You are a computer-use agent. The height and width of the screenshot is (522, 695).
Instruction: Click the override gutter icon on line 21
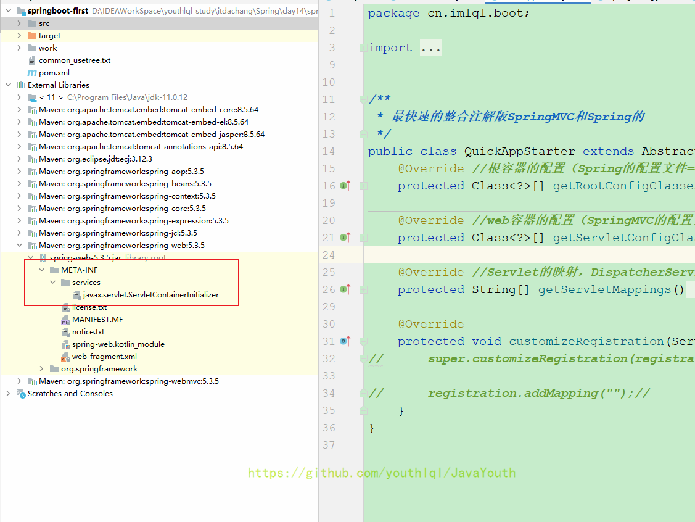pyautogui.click(x=345, y=238)
